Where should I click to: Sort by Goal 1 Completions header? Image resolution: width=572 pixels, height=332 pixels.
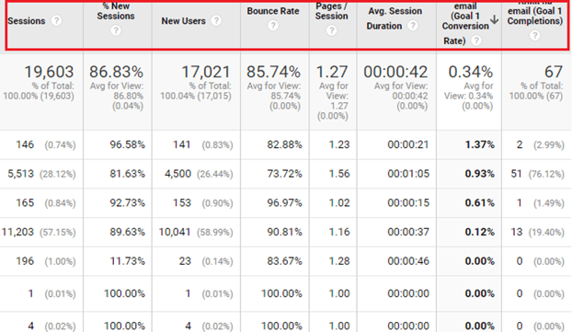[535, 14]
